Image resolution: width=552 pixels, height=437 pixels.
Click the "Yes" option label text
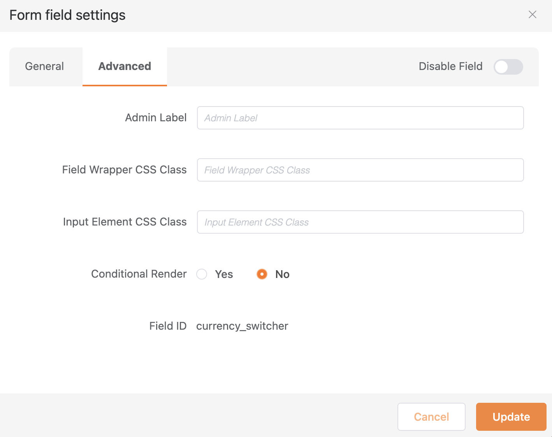click(224, 274)
